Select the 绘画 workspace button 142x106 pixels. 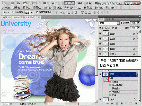pyautogui.click(x=88, y=3)
